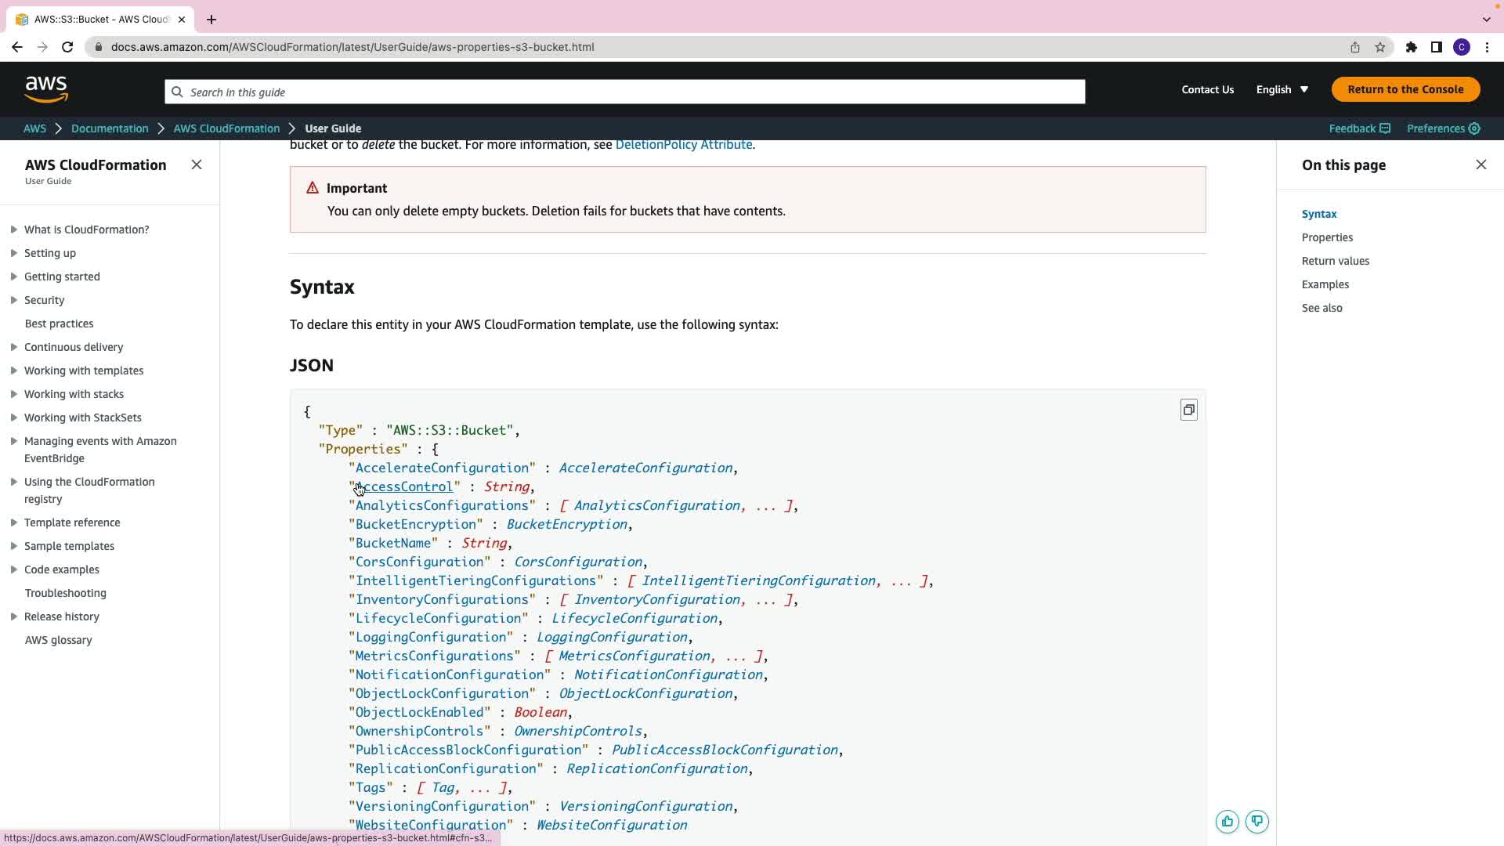Close the On this page panel
Screen dimensions: 1504x846
(1480, 164)
